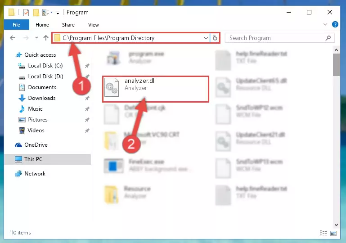
Task: Open Videos in the sidebar
Action: point(36,130)
